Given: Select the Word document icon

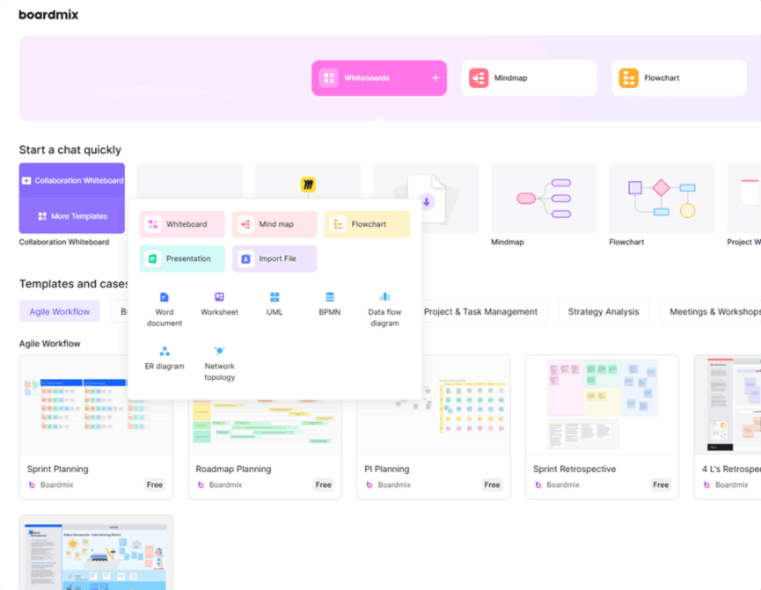Looking at the screenshot, I should coord(165,298).
